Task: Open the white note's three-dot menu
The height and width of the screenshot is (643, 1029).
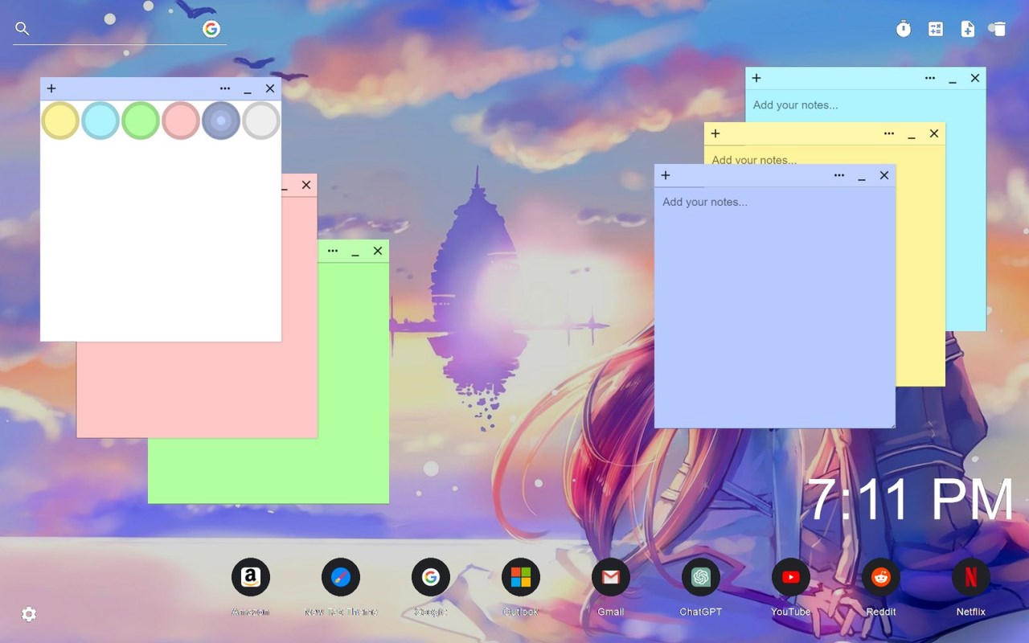Action: 225,88
